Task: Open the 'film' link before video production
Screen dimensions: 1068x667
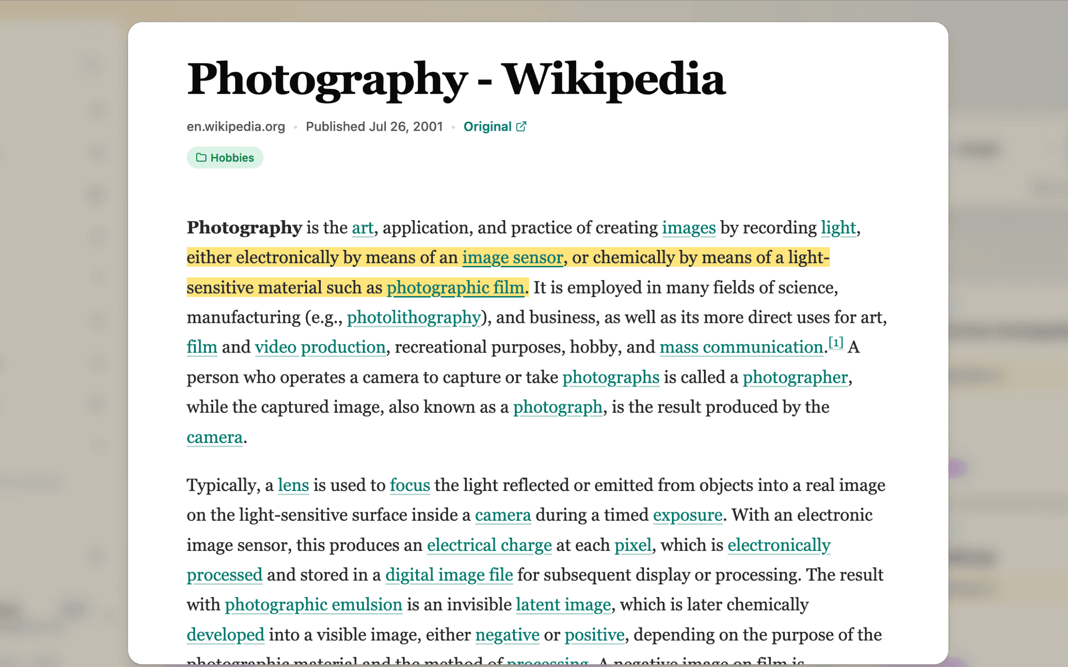Action: click(202, 347)
